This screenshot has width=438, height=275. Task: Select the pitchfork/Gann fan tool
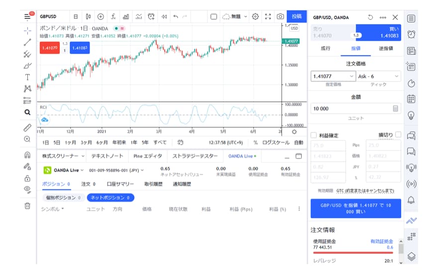(27, 54)
